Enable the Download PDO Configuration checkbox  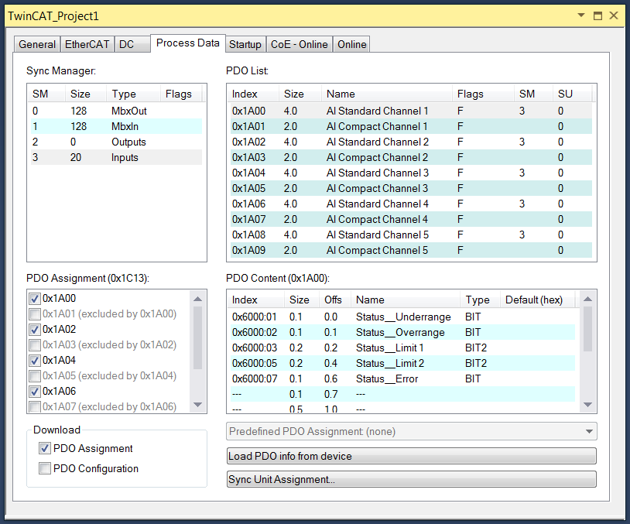(45, 468)
